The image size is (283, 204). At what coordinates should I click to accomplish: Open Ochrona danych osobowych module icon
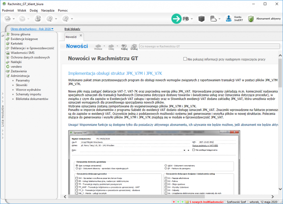7,57
